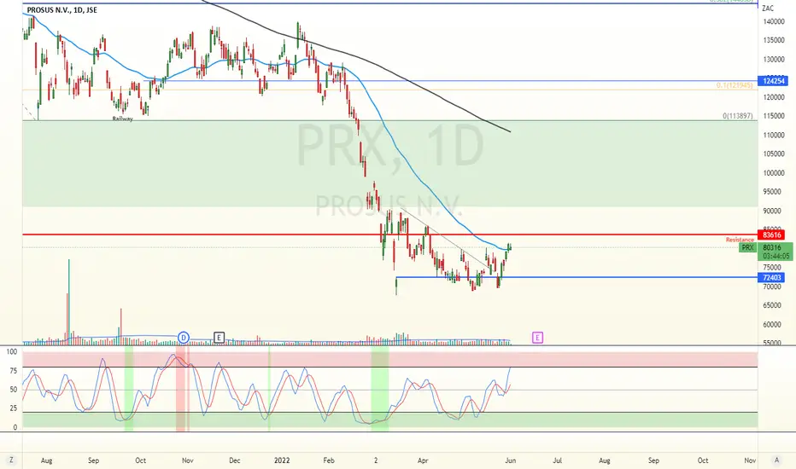Screen dimensions: 796x469
Task: Click the dividend marker D icon
Action: [184, 338]
